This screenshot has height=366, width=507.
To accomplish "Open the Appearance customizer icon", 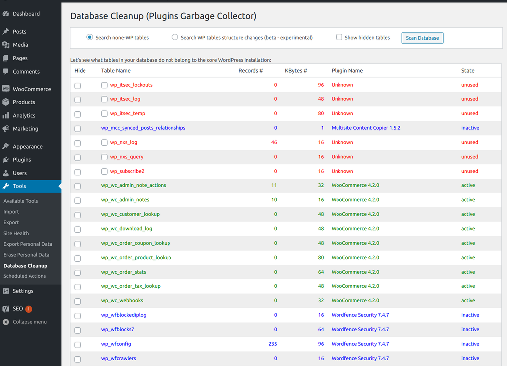I will click(x=5, y=146).
